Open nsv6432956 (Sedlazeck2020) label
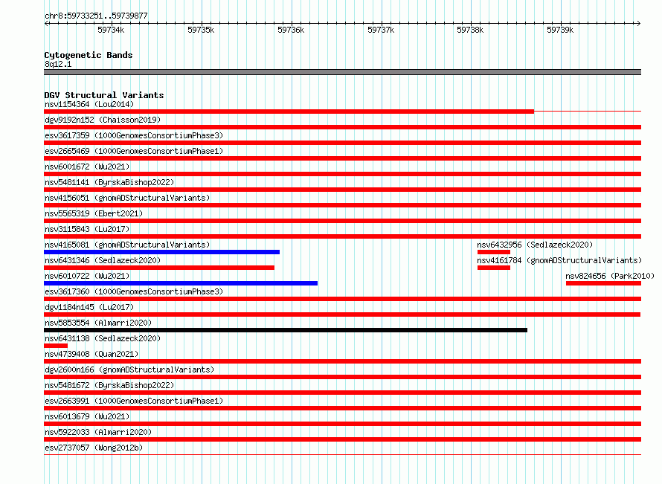662x484 pixels. point(535,245)
